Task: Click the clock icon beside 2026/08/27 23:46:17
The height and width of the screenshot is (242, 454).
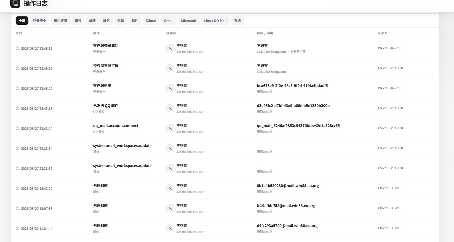Action: 18,48
